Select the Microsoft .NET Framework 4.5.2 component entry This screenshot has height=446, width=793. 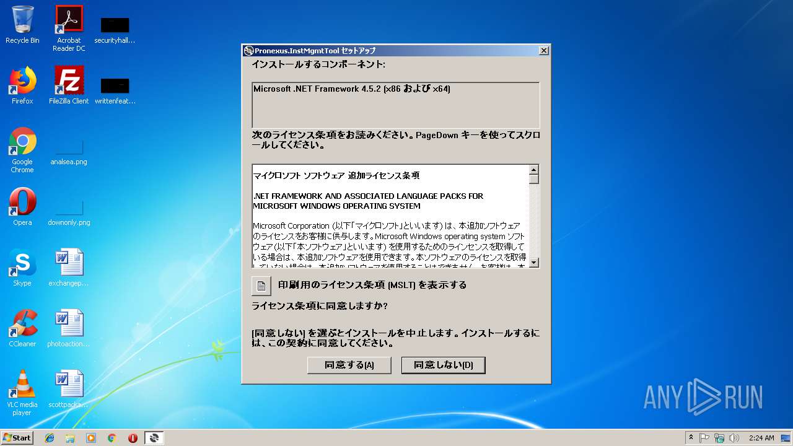click(x=352, y=89)
